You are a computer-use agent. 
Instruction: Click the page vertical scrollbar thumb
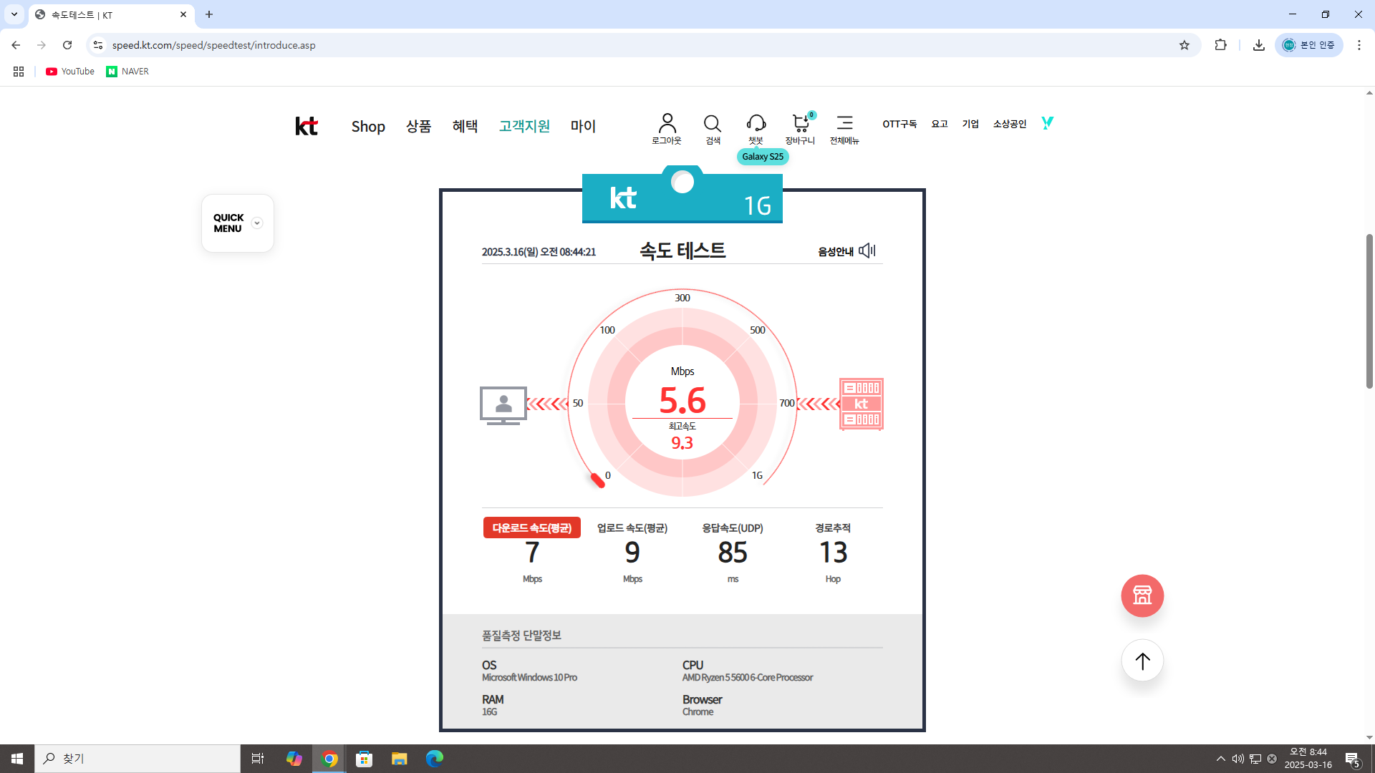(x=1369, y=311)
